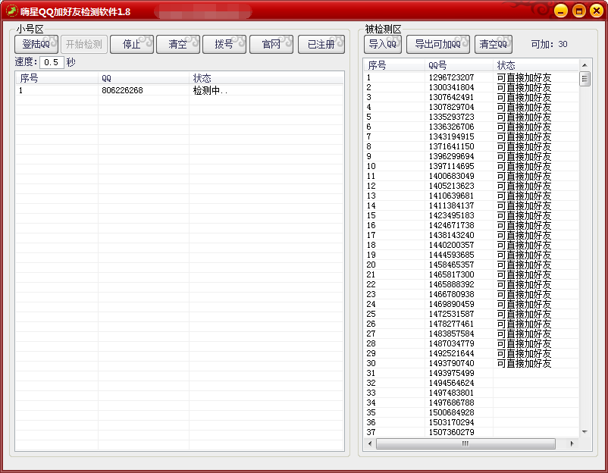Select QQ number 1465817300

coord(451,274)
